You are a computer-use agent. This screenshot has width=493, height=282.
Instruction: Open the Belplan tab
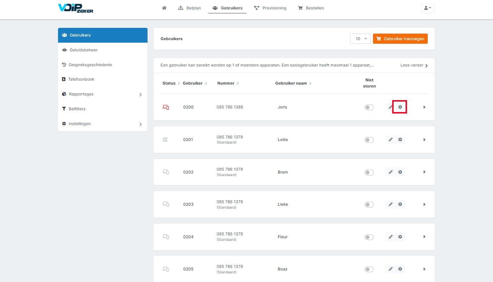[190, 8]
